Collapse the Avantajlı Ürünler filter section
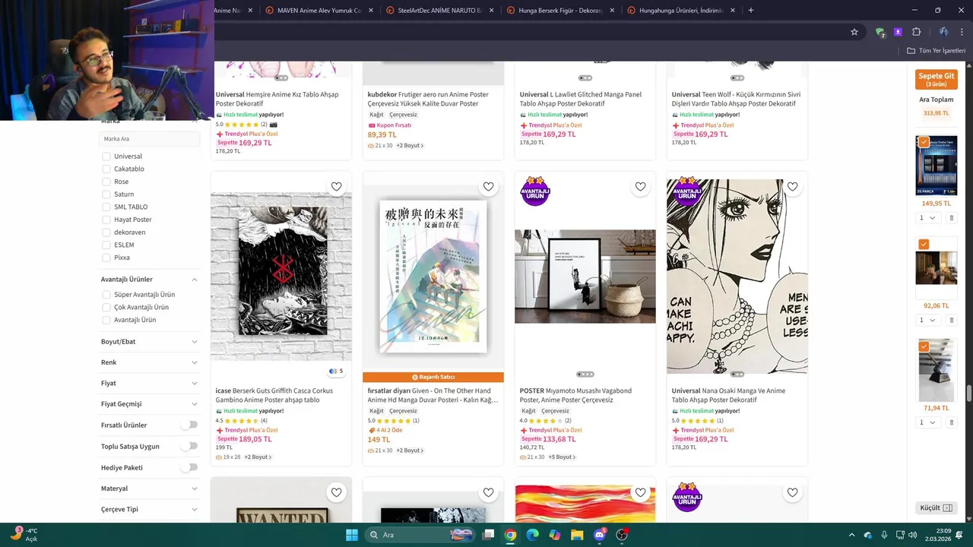Image resolution: width=973 pixels, height=547 pixels. coord(195,280)
